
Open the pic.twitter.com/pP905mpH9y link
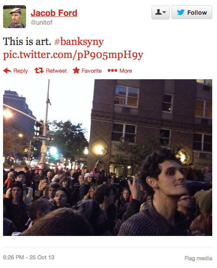coord(73,55)
